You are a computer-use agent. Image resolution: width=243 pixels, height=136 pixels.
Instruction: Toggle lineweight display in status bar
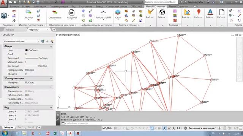click(x=159, y=128)
